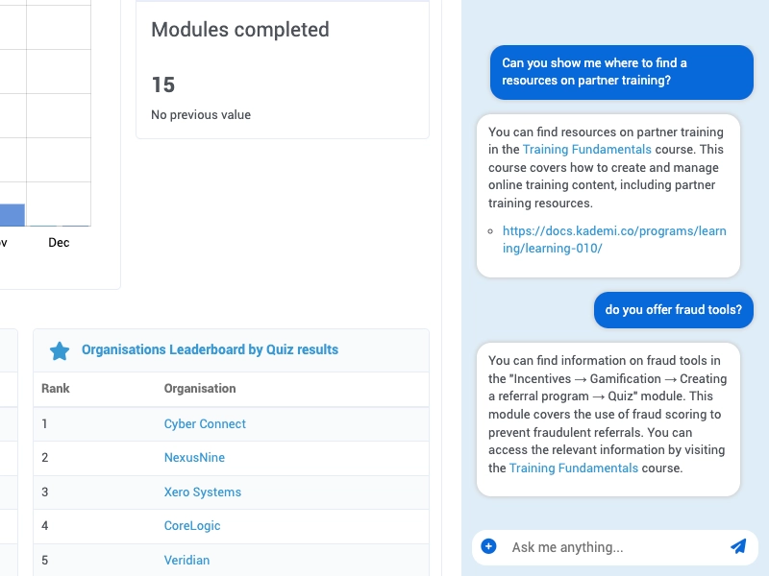
Task: Open Training Fundamentals link in partner training reply
Action: 586,150
